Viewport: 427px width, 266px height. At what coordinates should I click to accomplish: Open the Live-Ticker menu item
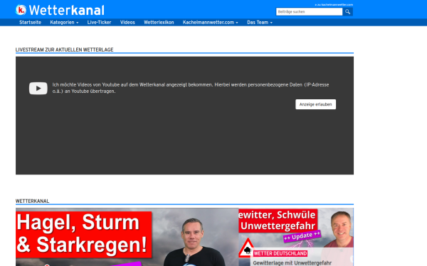(99, 22)
